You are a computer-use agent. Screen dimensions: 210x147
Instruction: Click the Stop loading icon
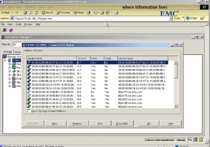(x=25, y=12)
